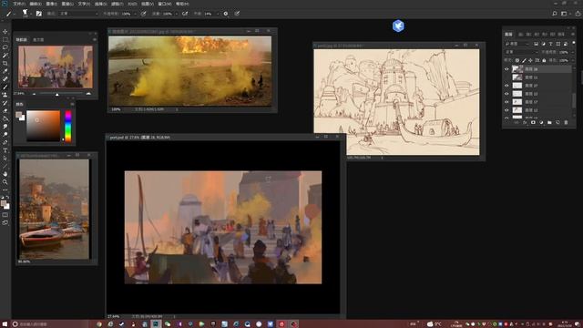Click the create new layer icon
This screenshot has width=583, height=328.
click(557, 122)
